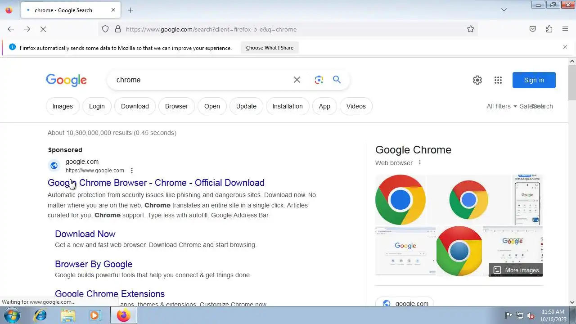Viewport: 576px width, 324px height.
Task: Open Google quick settings gear
Action: 477,80
